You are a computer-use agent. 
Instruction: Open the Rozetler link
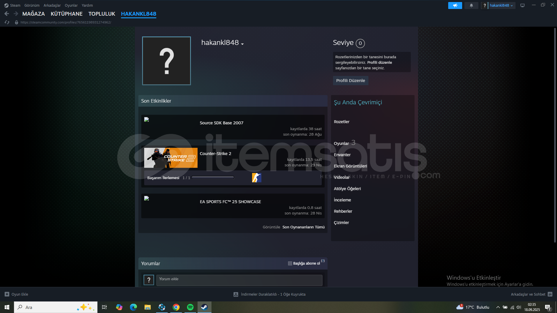(x=342, y=122)
